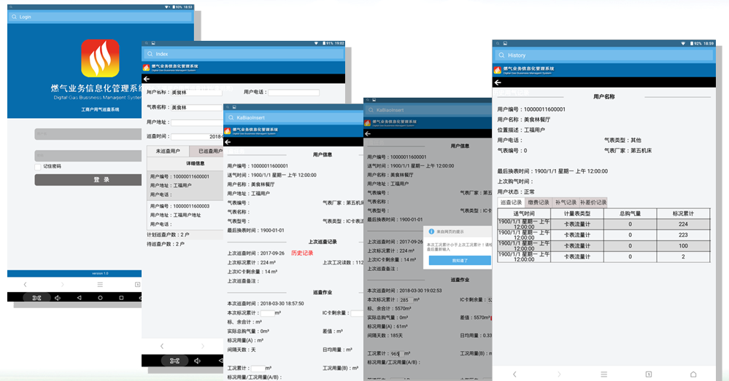Tap the Android home circle in the Login window
The image size is (729, 381).
[x=100, y=298]
